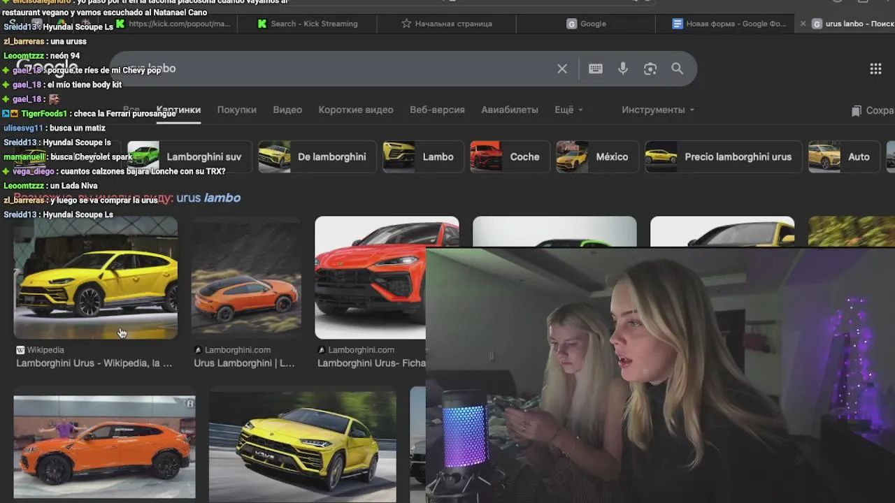Open Google Lens image search icon
Image resolution: width=895 pixels, height=503 pixels.
point(650,68)
